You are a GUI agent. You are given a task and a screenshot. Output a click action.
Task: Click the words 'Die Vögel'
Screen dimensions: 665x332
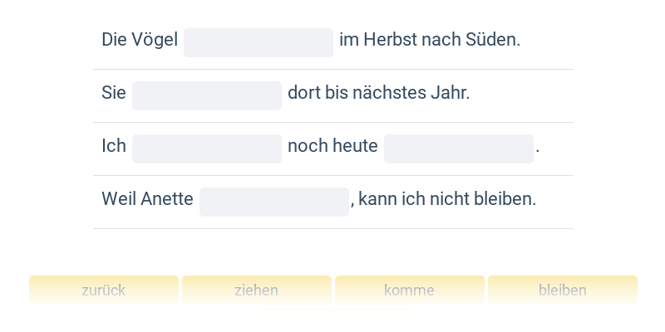[140, 40]
